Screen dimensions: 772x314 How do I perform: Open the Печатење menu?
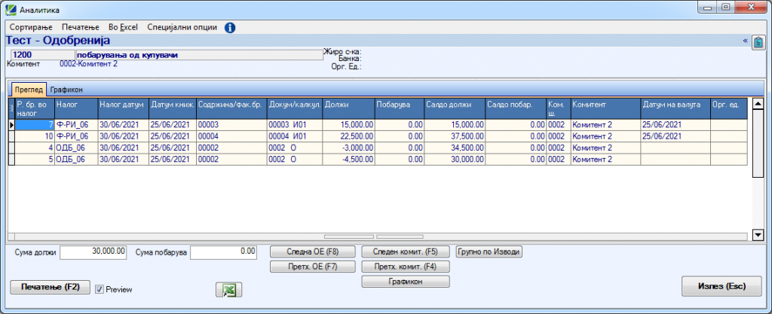point(81,28)
